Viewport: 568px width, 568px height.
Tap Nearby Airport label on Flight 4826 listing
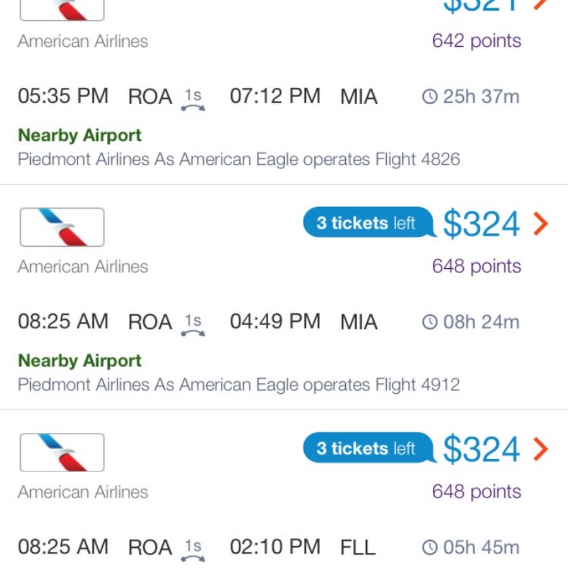(80, 136)
